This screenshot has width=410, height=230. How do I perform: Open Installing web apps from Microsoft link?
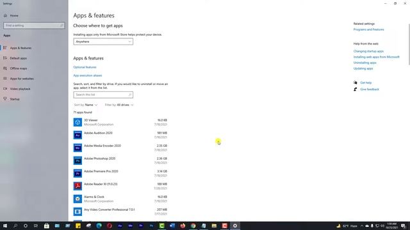(376, 57)
